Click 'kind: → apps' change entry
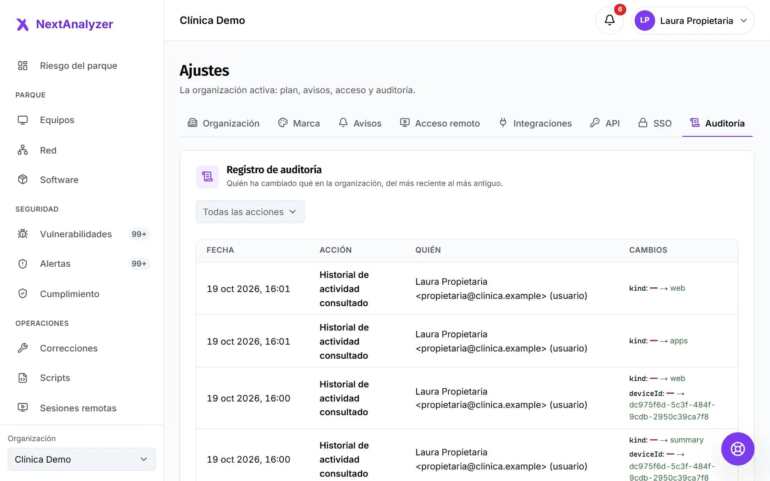This screenshot has width=770, height=481. tap(658, 341)
